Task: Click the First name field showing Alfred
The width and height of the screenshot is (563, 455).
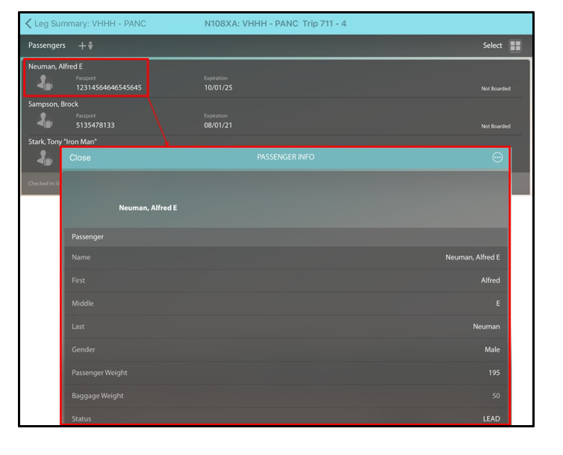Action: (x=285, y=281)
